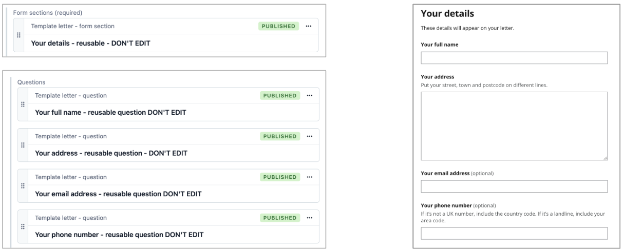
Task: Open three-dot menu for Your email address question
Action: coord(309,177)
